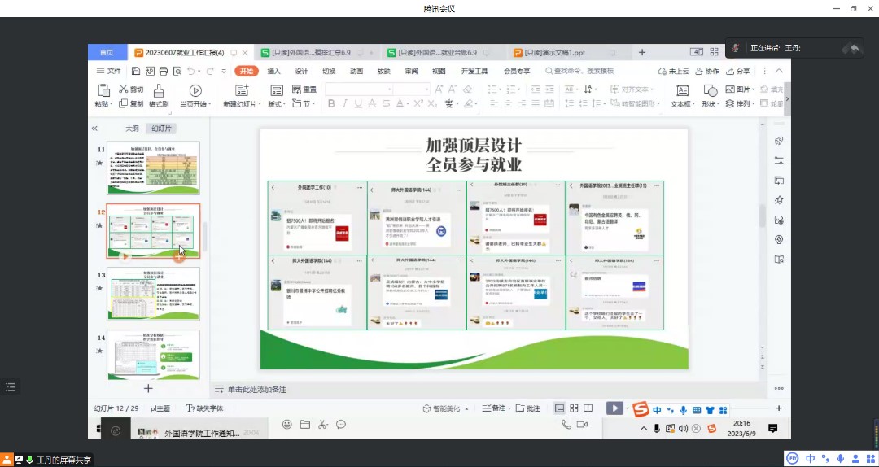Open the font size dropdown
Screen dimensions: 879x467
426,89
